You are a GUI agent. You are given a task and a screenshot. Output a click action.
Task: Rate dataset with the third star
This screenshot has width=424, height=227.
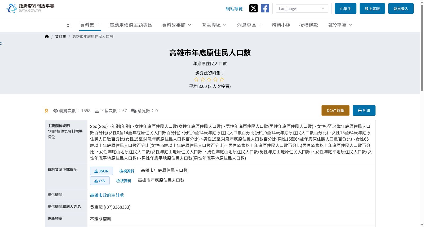[209, 79]
